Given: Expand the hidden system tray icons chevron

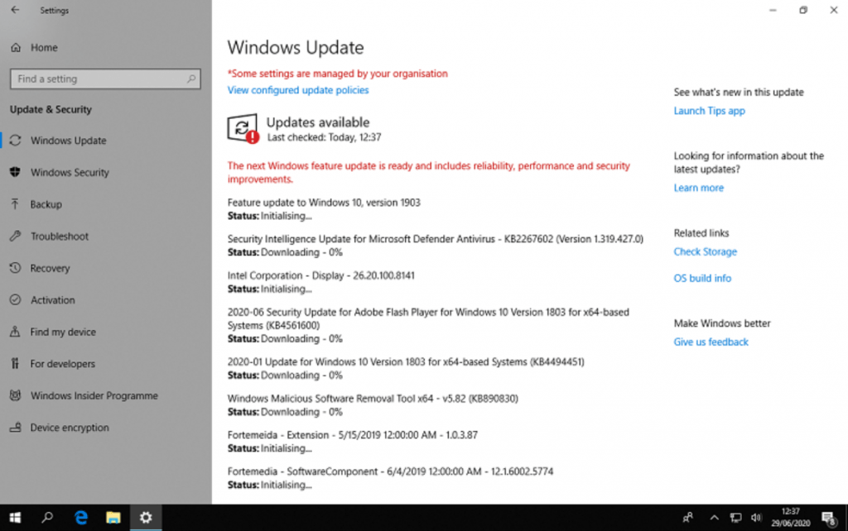Looking at the screenshot, I should [715, 518].
